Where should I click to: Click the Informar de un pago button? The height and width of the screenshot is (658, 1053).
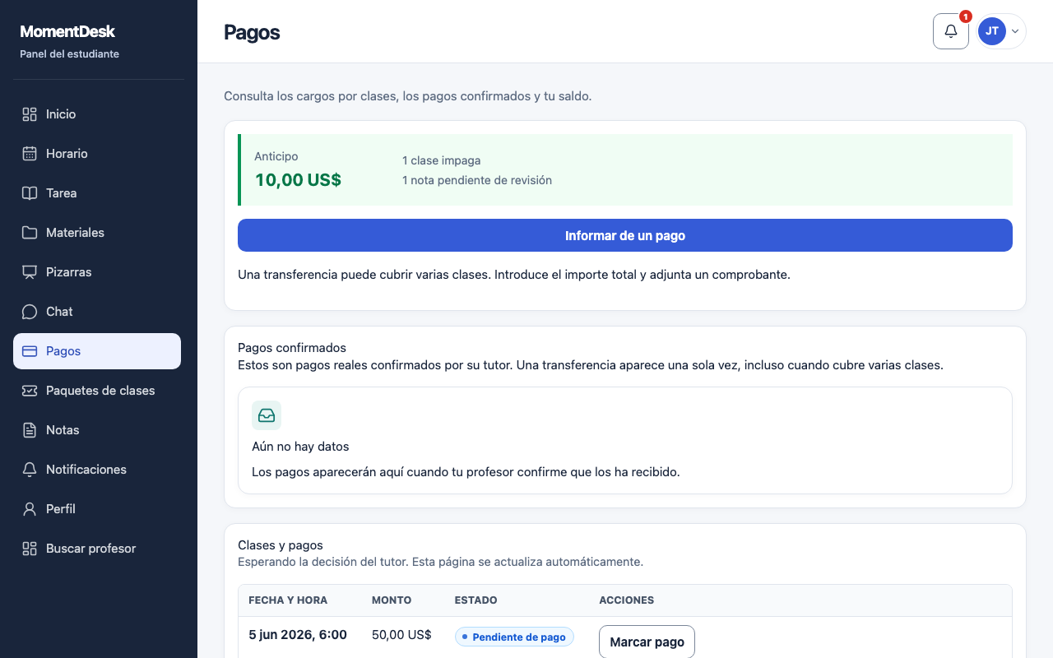(625, 235)
